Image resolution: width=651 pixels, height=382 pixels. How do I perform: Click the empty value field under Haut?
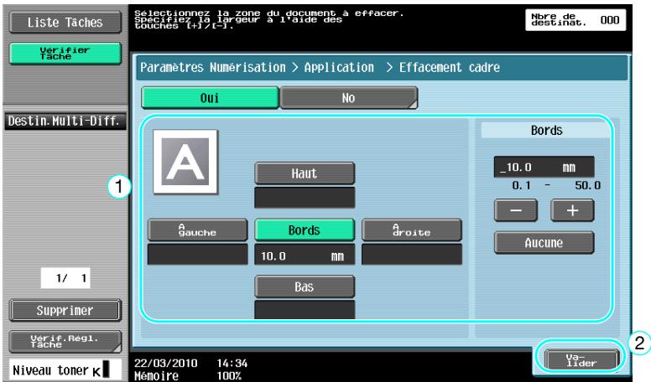[305, 198]
